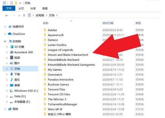
Task: Expand the 快速访问 tree node
Action: click(5, 27)
